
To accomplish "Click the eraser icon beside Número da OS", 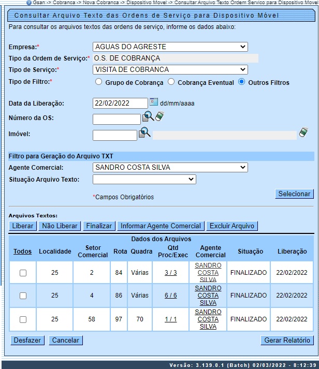I will tap(160, 116).
